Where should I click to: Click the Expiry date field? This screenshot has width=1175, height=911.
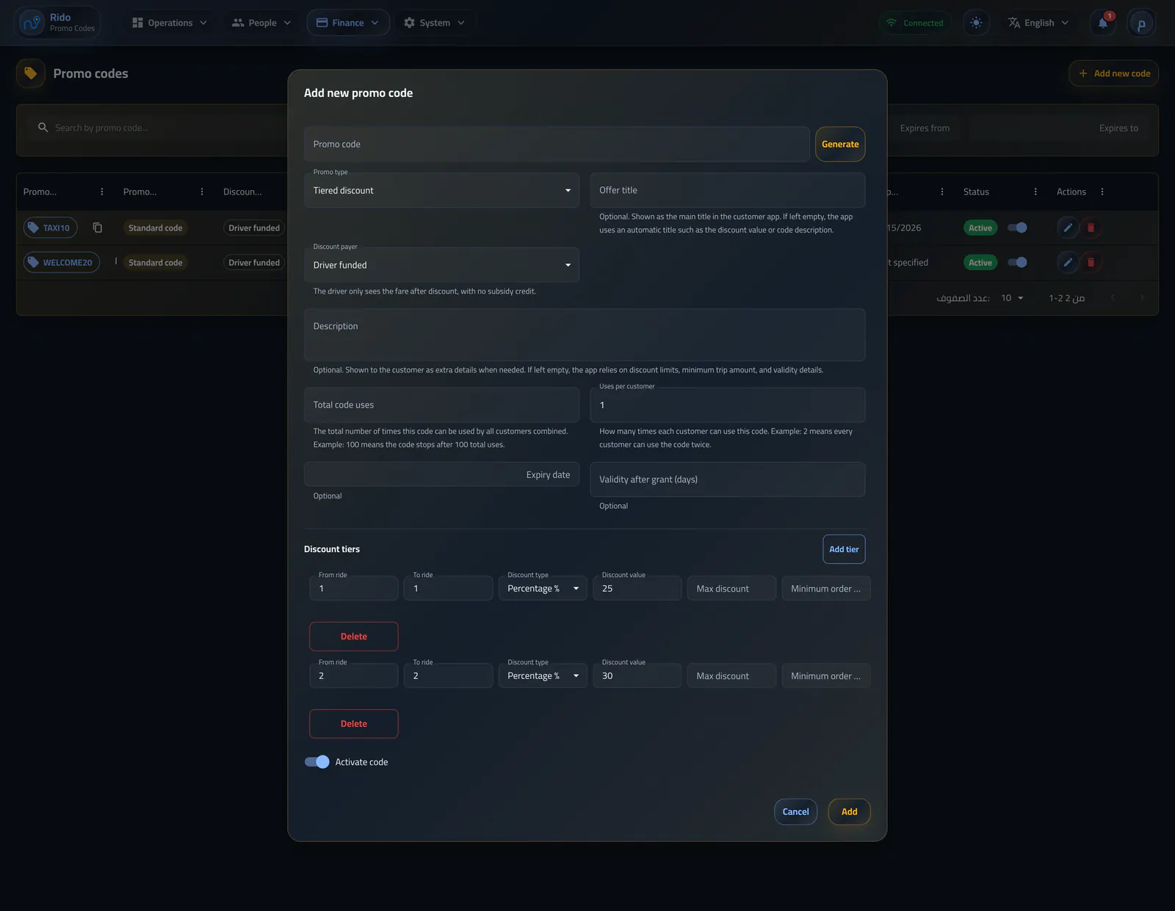click(x=441, y=475)
